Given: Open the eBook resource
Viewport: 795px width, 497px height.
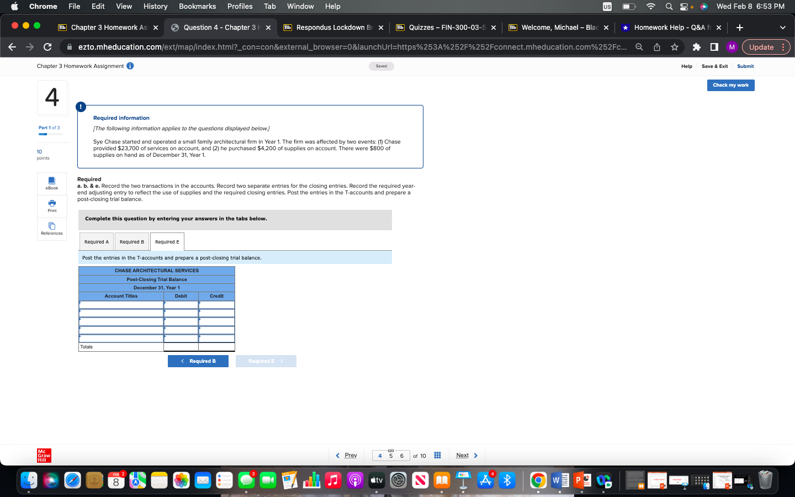Looking at the screenshot, I should coord(51,183).
